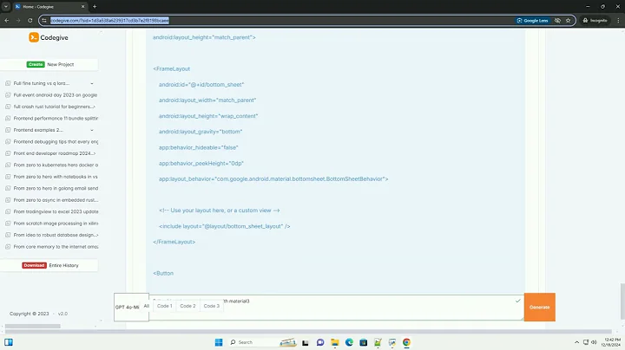Click the Create New Project button

point(49,64)
